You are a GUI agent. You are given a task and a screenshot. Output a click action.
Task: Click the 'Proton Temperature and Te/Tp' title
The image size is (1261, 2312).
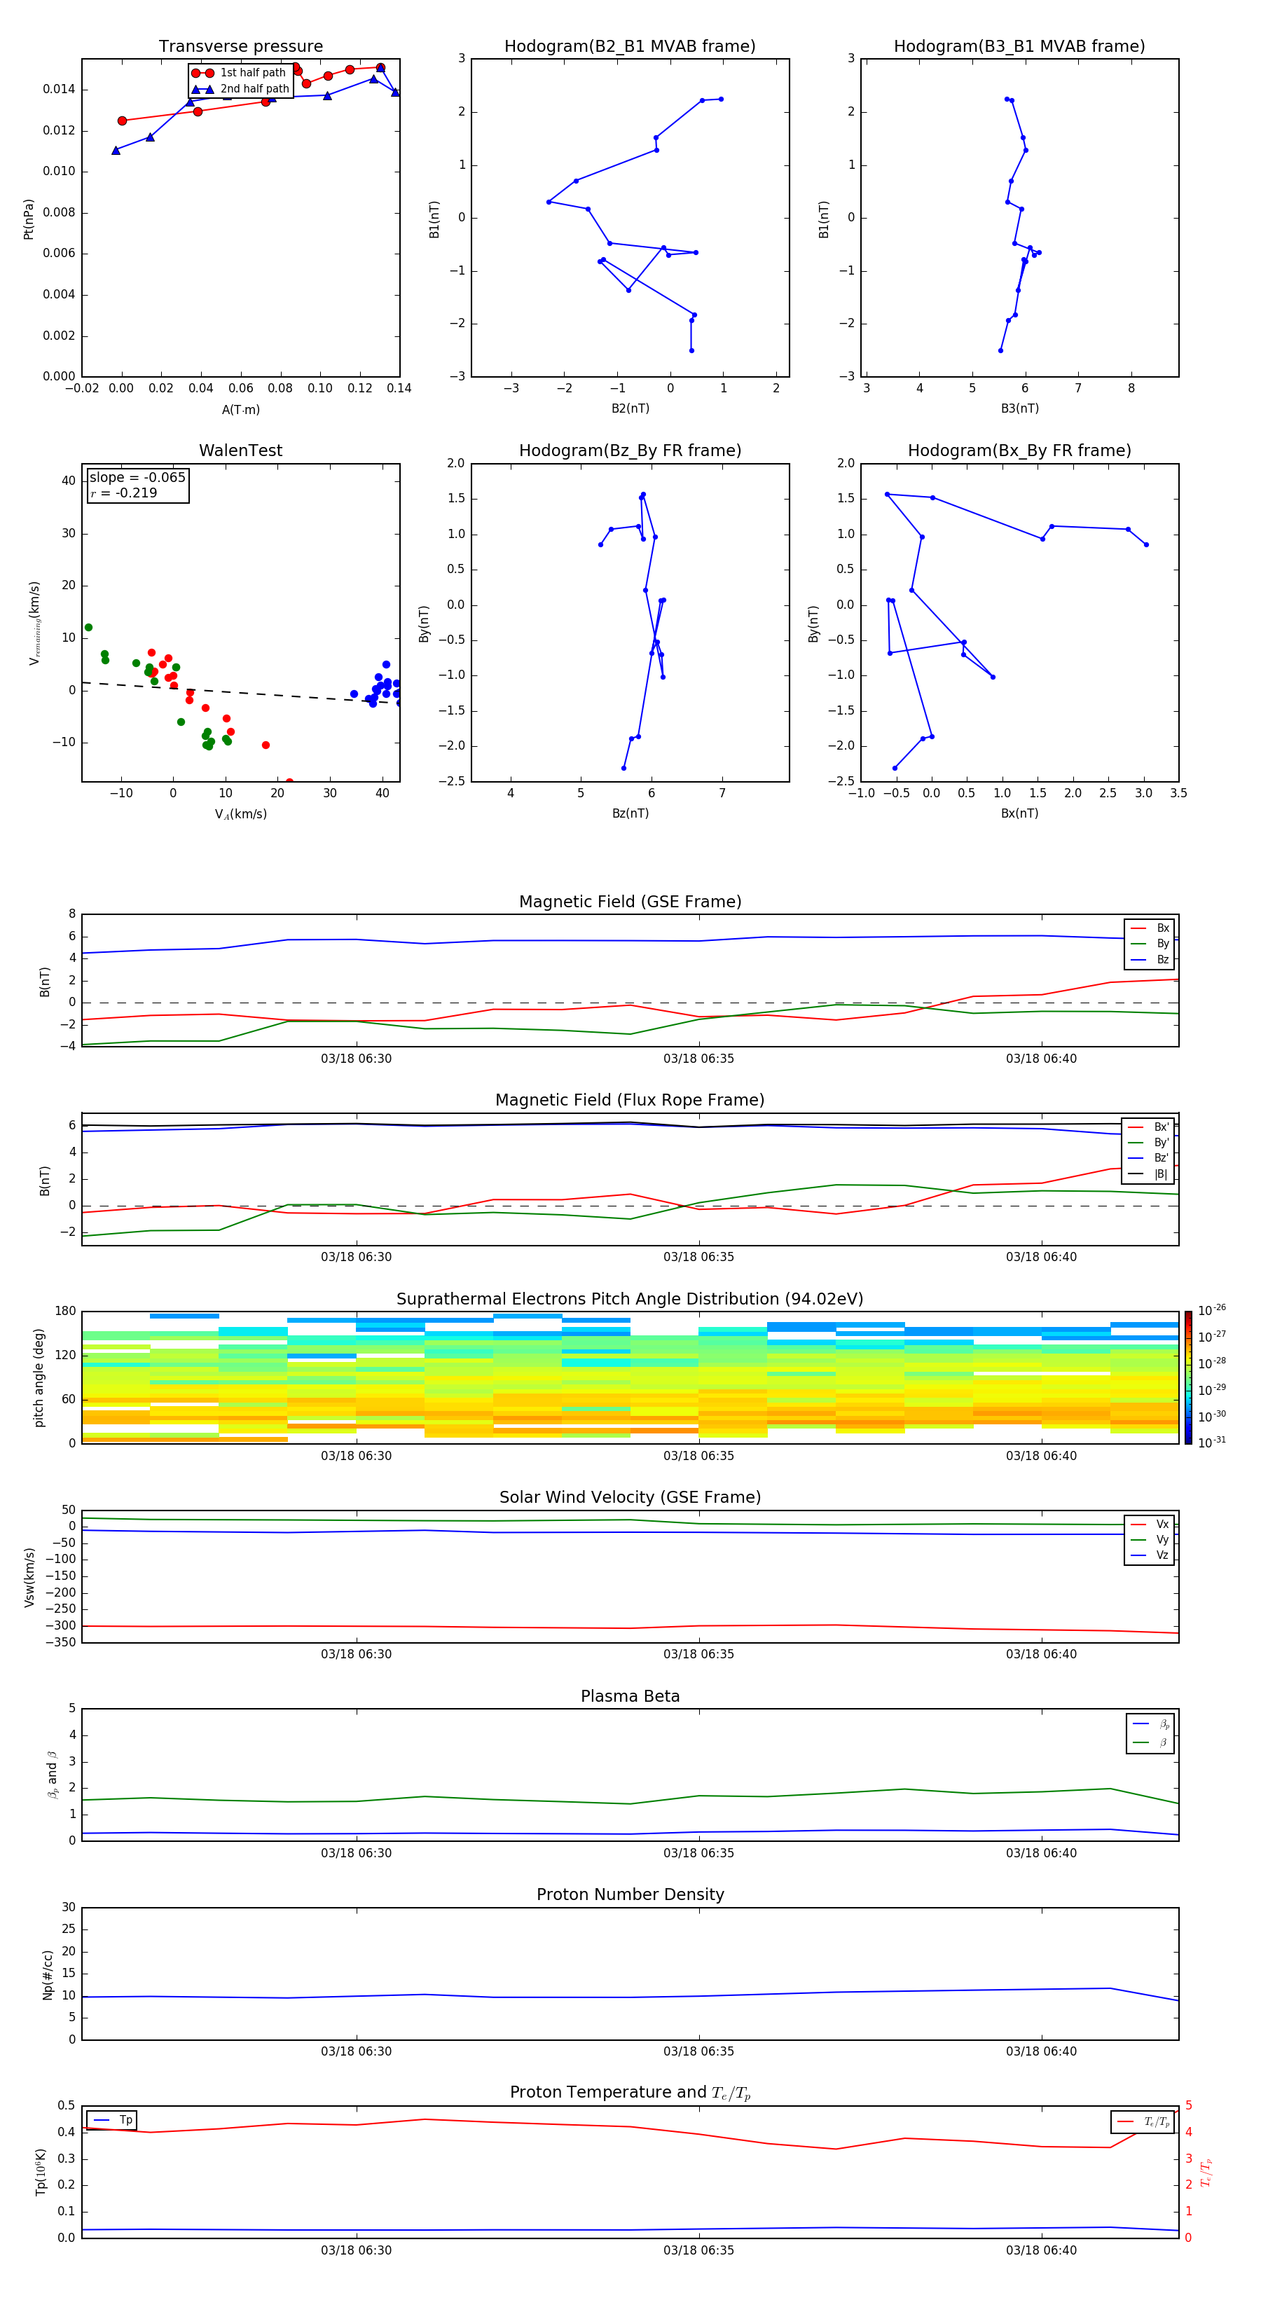[630, 2093]
